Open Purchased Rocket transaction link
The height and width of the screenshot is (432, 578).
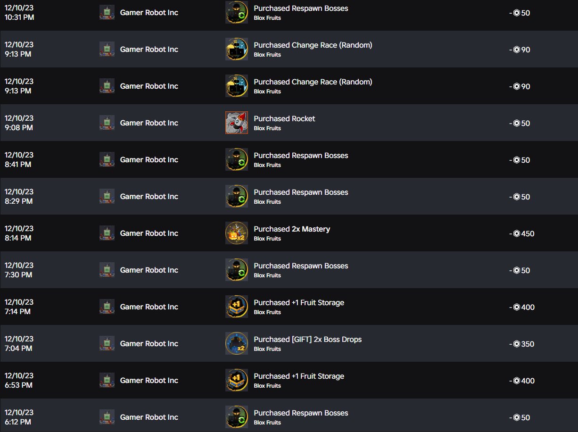click(284, 118)
